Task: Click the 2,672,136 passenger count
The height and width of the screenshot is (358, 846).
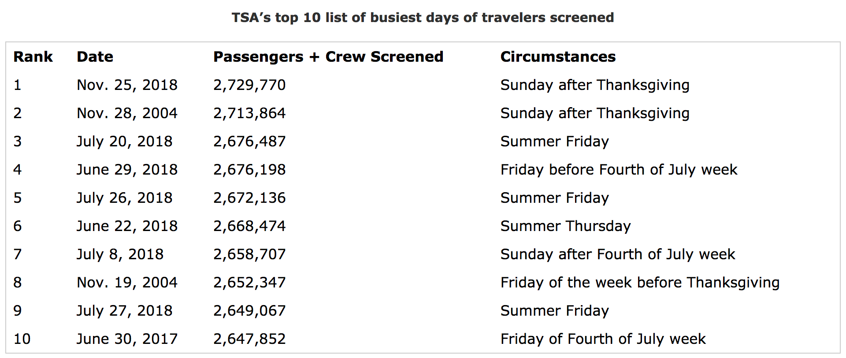Action: [249, 198]
